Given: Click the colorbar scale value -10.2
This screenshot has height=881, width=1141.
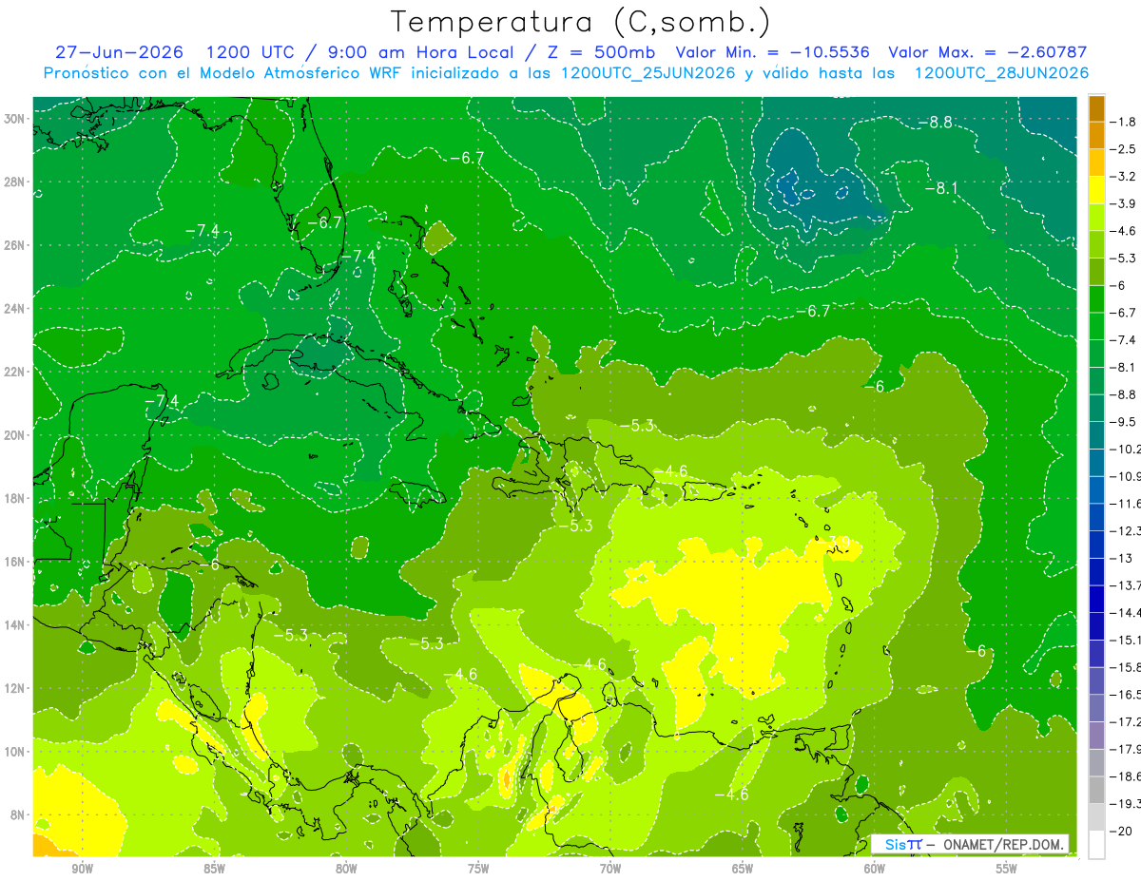Looking at the screenshot, I should pos(1126,450).
